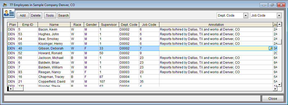Minimize the employees window
The width and height of the screenshot is (288, 105).
click(x=264, y=5)
